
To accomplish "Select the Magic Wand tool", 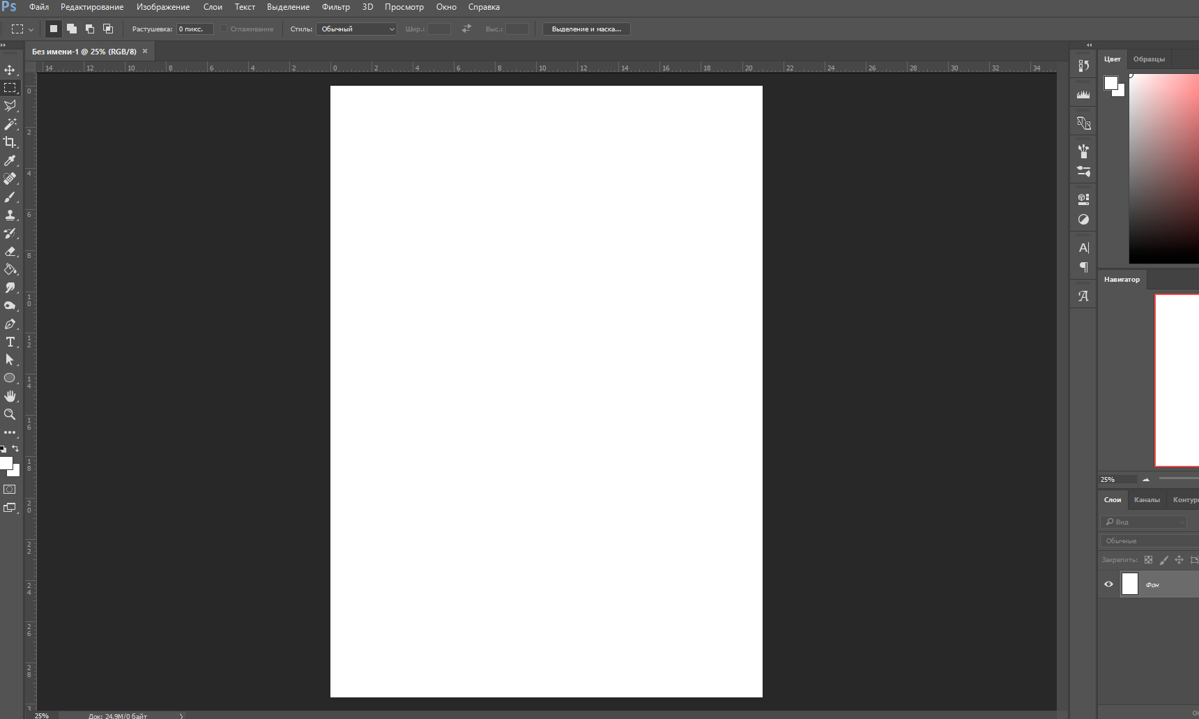I will click(10, 124).
